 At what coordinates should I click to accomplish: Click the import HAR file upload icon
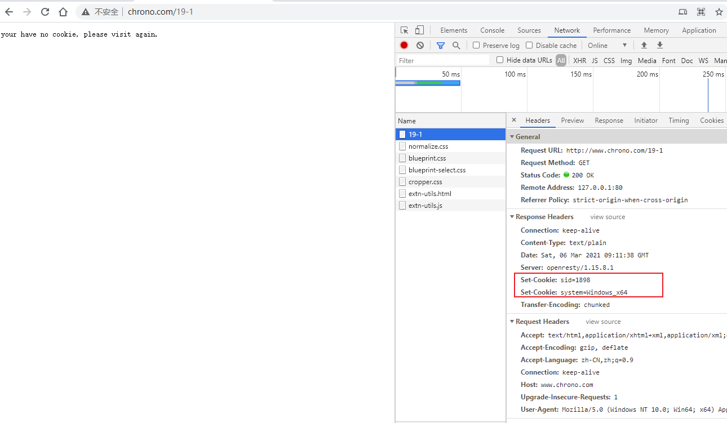[644, 46]
